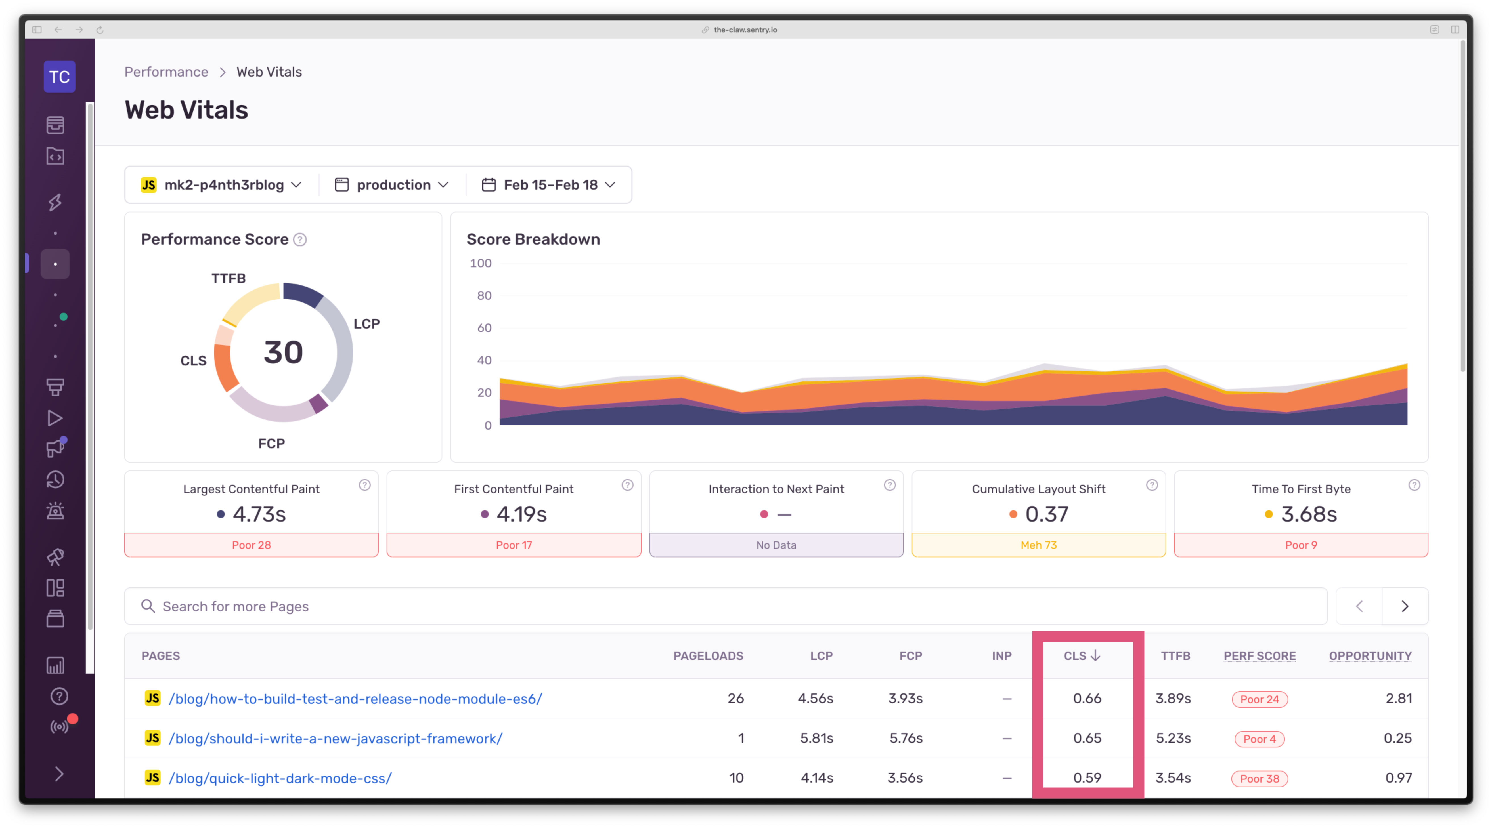Click the Poor 4 performance score badge
Image resolution: width=1492 pixels, height=828 pixels.
tap(1260, 739)
